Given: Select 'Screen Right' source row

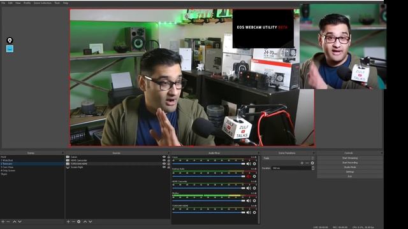Looking at the screenshot, I should 117,167.
